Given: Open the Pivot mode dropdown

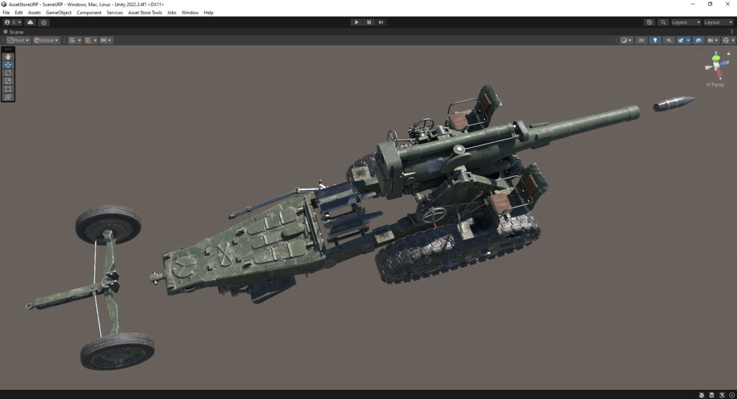Looking at the screenshot, I should coord(17,40).
